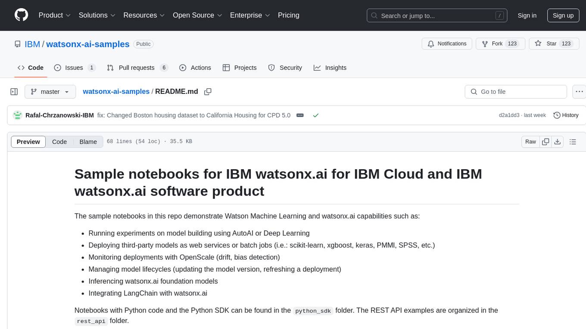Screen dimensions: 586x329
Task: Click the Issues count badge 1
Action: (x=91, y=68)
